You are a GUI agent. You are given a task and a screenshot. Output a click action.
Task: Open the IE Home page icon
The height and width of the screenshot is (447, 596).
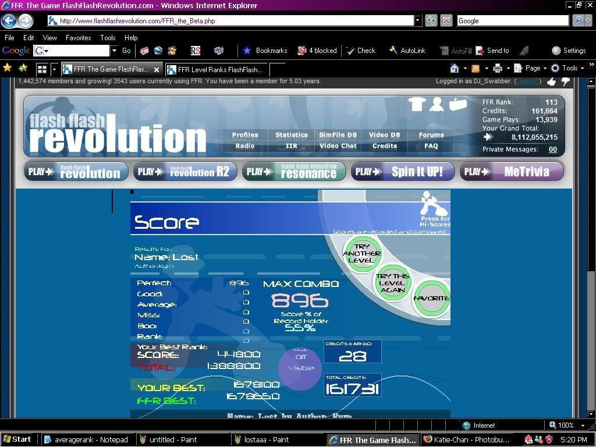[455, 69]
